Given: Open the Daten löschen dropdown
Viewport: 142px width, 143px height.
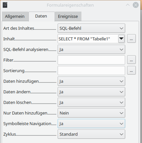Looking at the screenshot, I should point(91,102).
